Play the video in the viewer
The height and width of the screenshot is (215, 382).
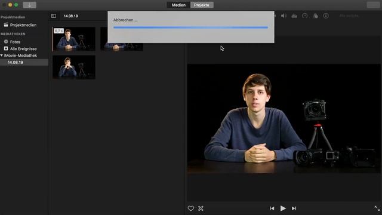pyautogui.click(x=283, y=208)
